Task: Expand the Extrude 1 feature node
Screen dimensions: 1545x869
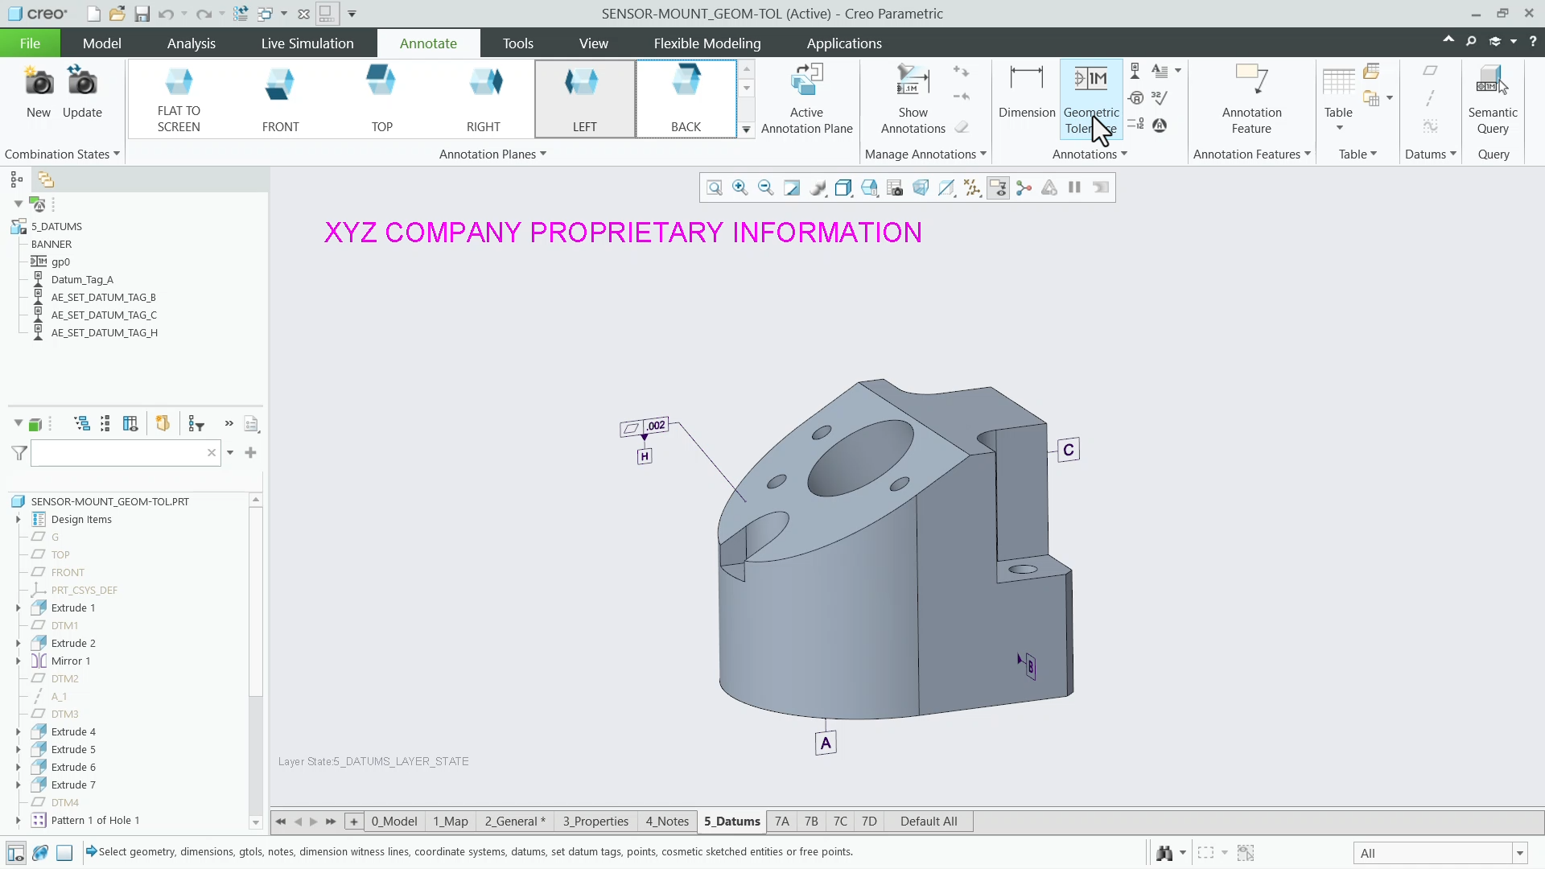Action: point(18,607)
